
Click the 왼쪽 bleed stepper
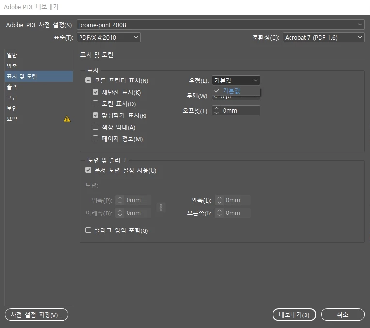[x=219, y=200]
